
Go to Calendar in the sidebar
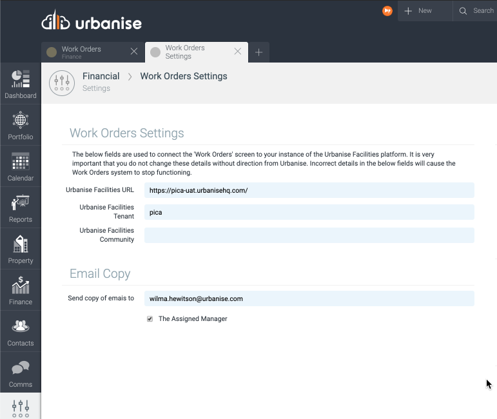coord(21,166)
